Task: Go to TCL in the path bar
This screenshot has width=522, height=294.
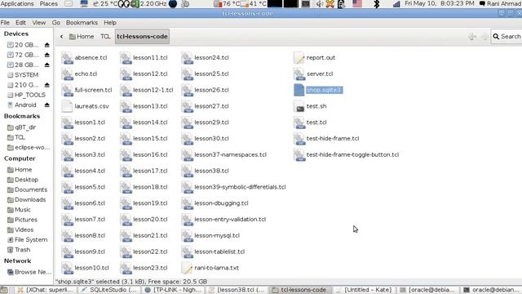Action: click(105, 37)
